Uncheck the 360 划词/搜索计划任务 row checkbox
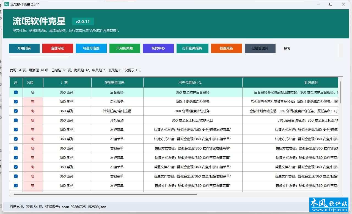 (x=16, y=111)
